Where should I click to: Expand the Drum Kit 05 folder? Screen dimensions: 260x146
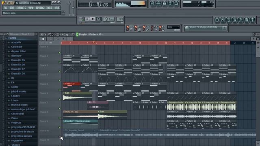(18, 60)
